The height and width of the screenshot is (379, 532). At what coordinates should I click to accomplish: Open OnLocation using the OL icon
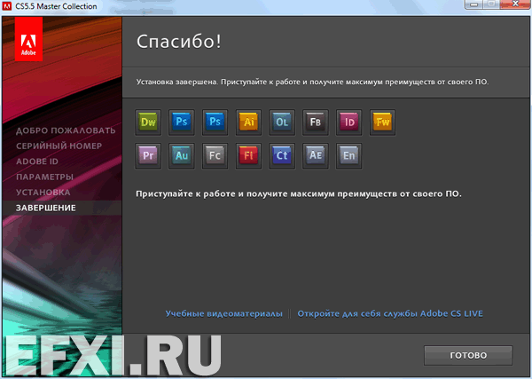click(282, 122)
